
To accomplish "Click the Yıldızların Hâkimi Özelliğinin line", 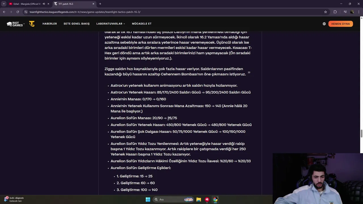I will [181, 161].
